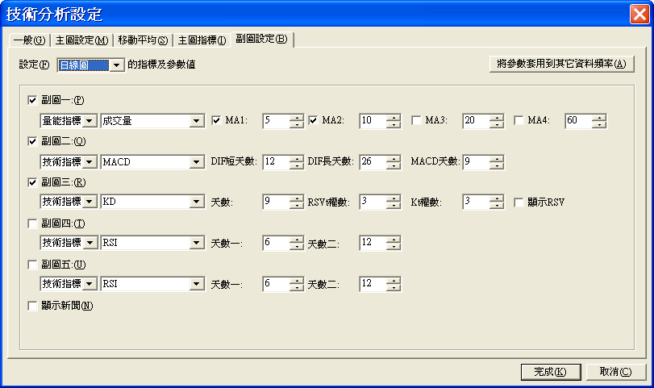
Task: Tick the 顯示RSV checkbox
Action: [520, 202]
